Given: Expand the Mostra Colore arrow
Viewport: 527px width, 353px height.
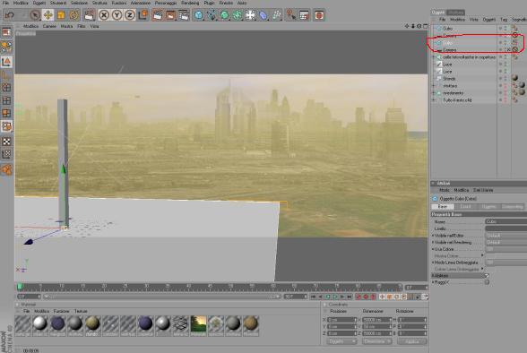Looking at the screenshot, I should pos(482,255).
